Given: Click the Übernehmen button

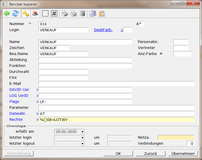Looking at the screenshot, I should coord(183,153).
